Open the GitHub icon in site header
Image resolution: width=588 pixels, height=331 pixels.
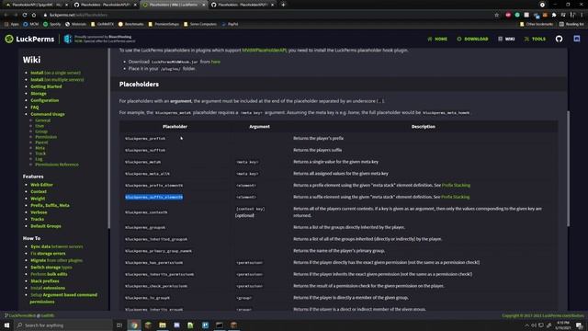pyautogui.click(x=559, y=39)
